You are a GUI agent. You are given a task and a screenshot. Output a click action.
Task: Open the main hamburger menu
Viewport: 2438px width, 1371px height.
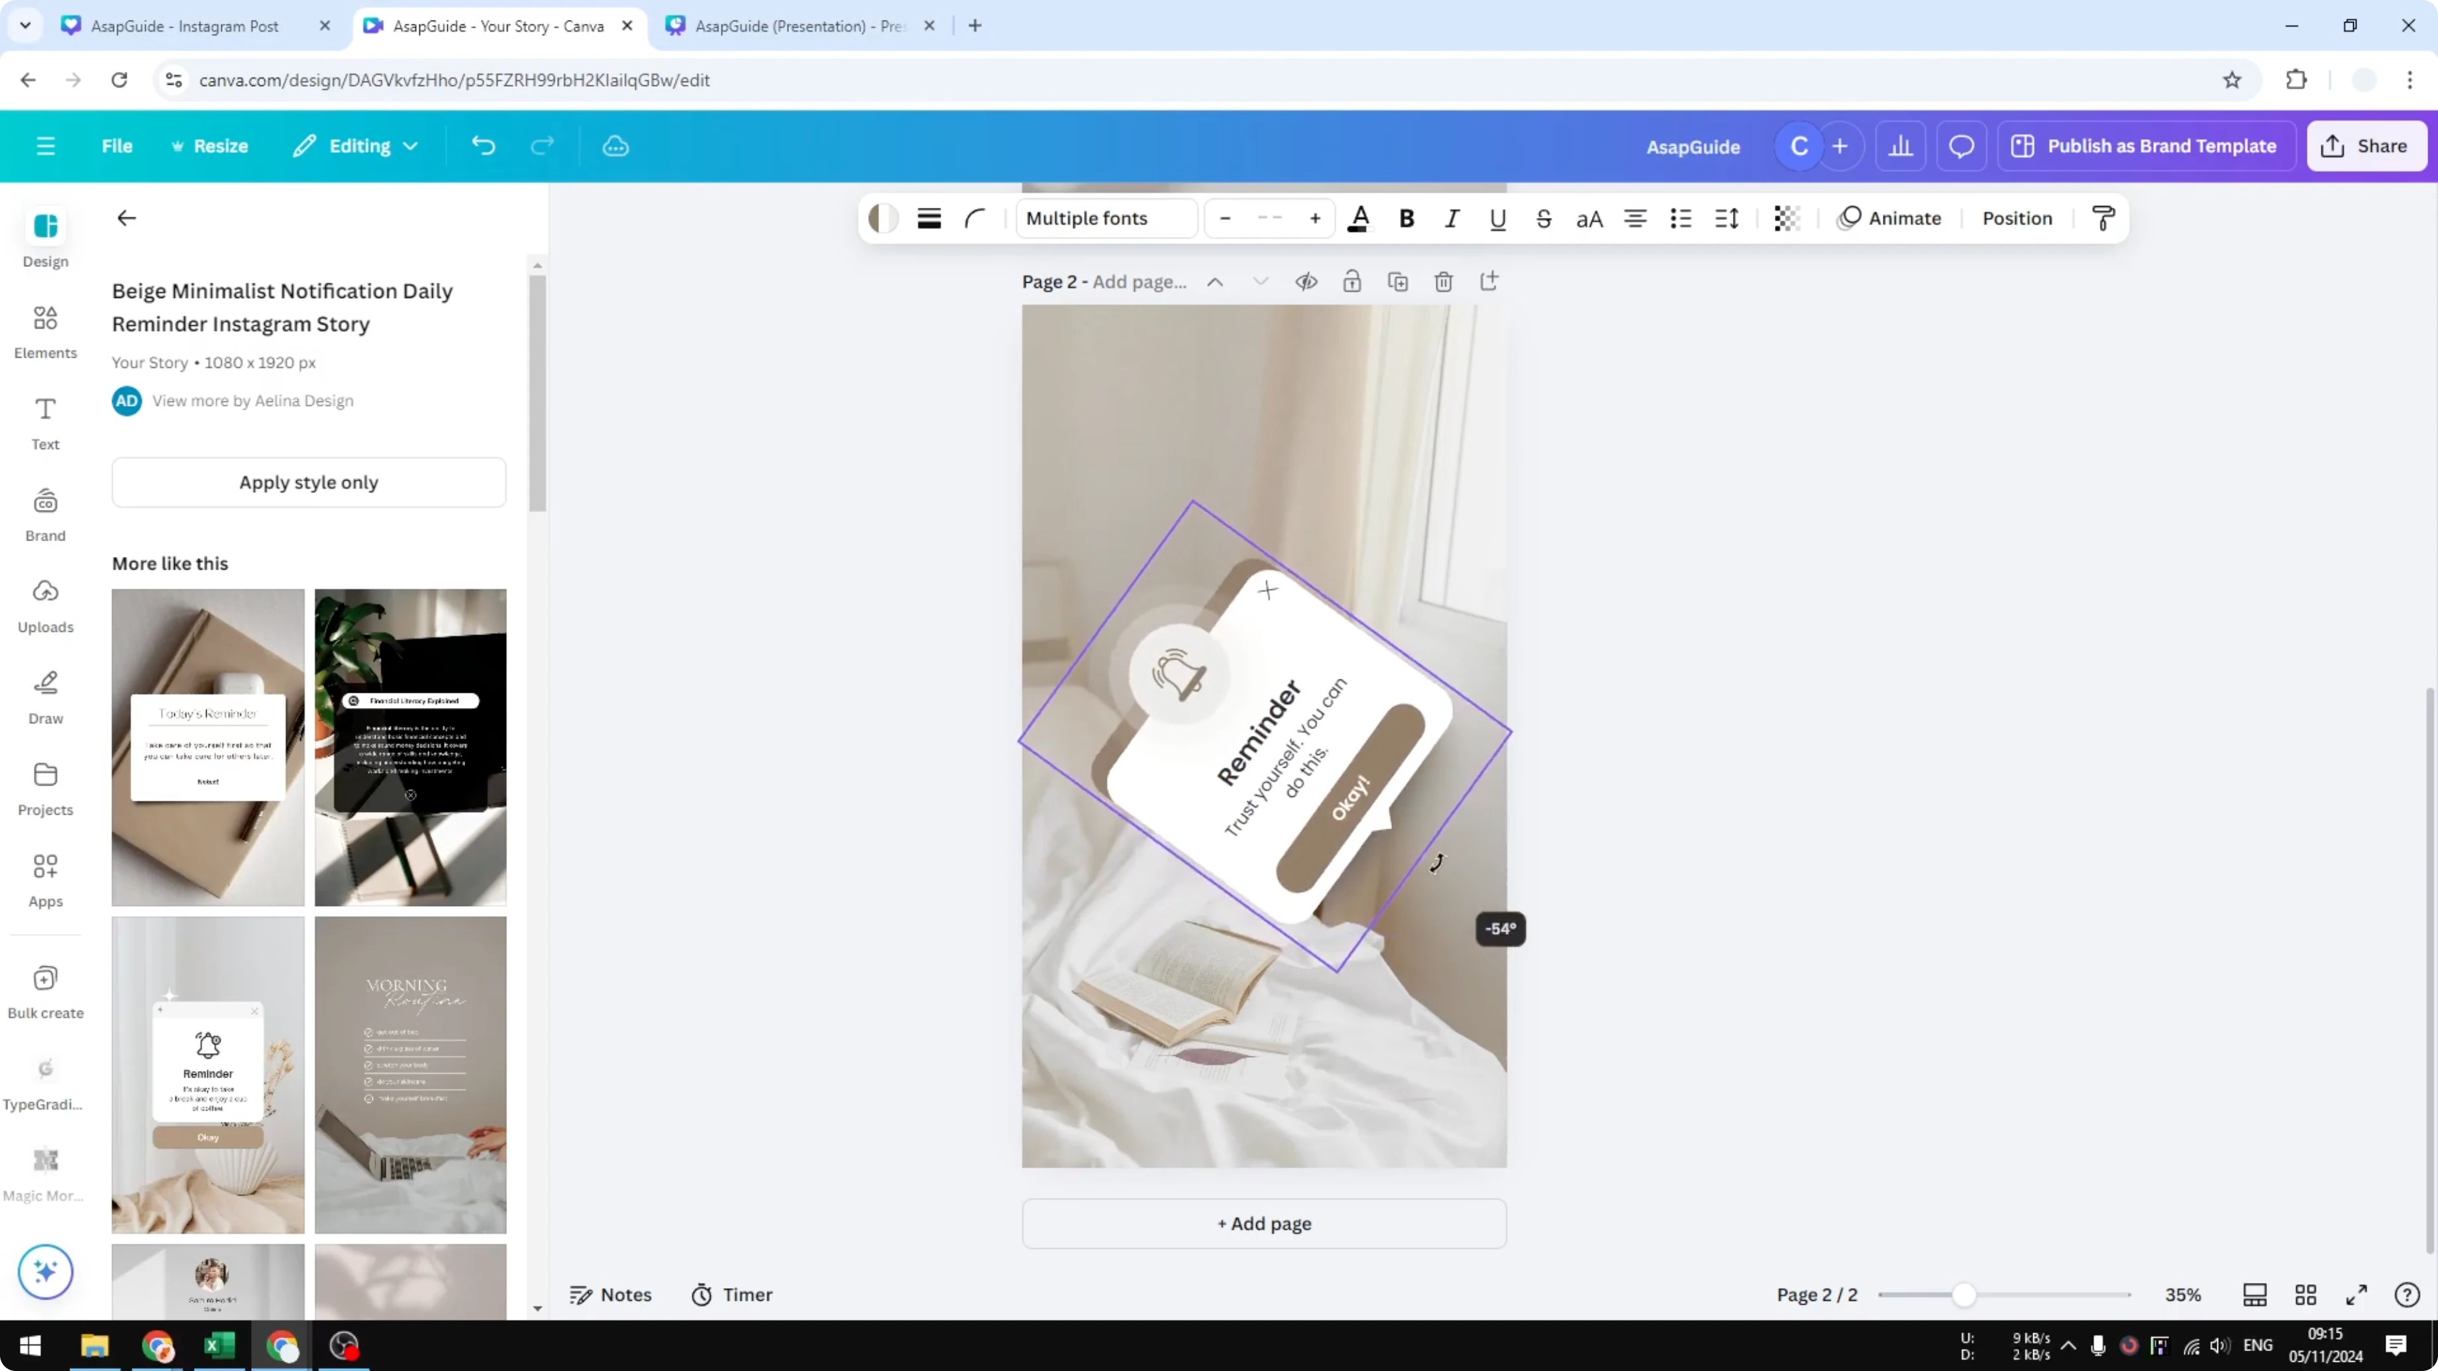tap(46, 146)
